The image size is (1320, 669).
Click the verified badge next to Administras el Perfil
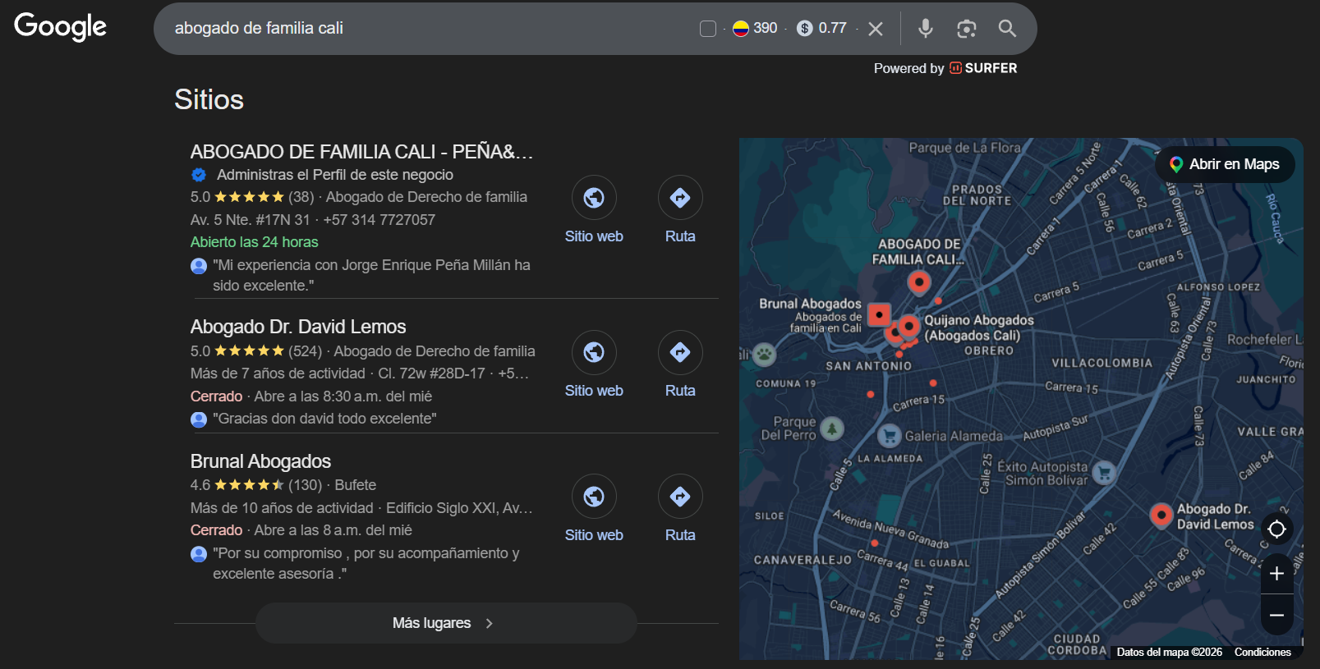pos(199,175)
